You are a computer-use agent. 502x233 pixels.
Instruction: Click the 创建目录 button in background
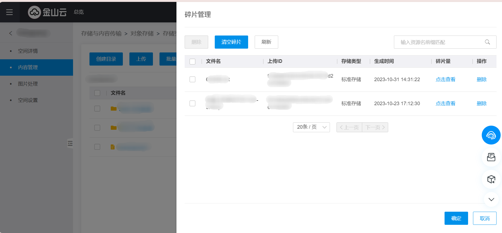pos(106,59)
